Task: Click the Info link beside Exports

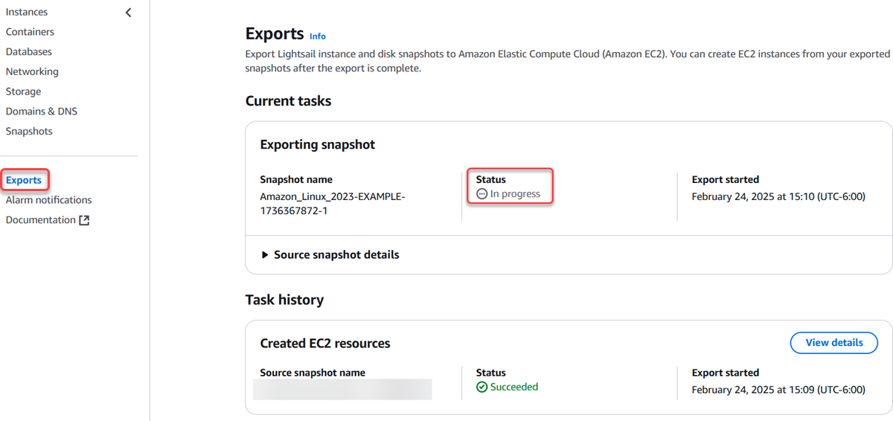Action: point(318,36)
